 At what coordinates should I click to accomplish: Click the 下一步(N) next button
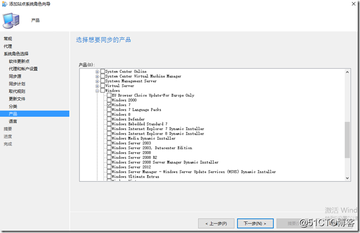(255, 224)
